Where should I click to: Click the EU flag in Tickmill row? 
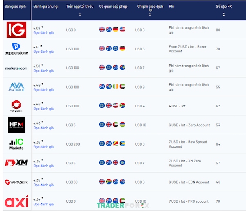tap(102, 105)
